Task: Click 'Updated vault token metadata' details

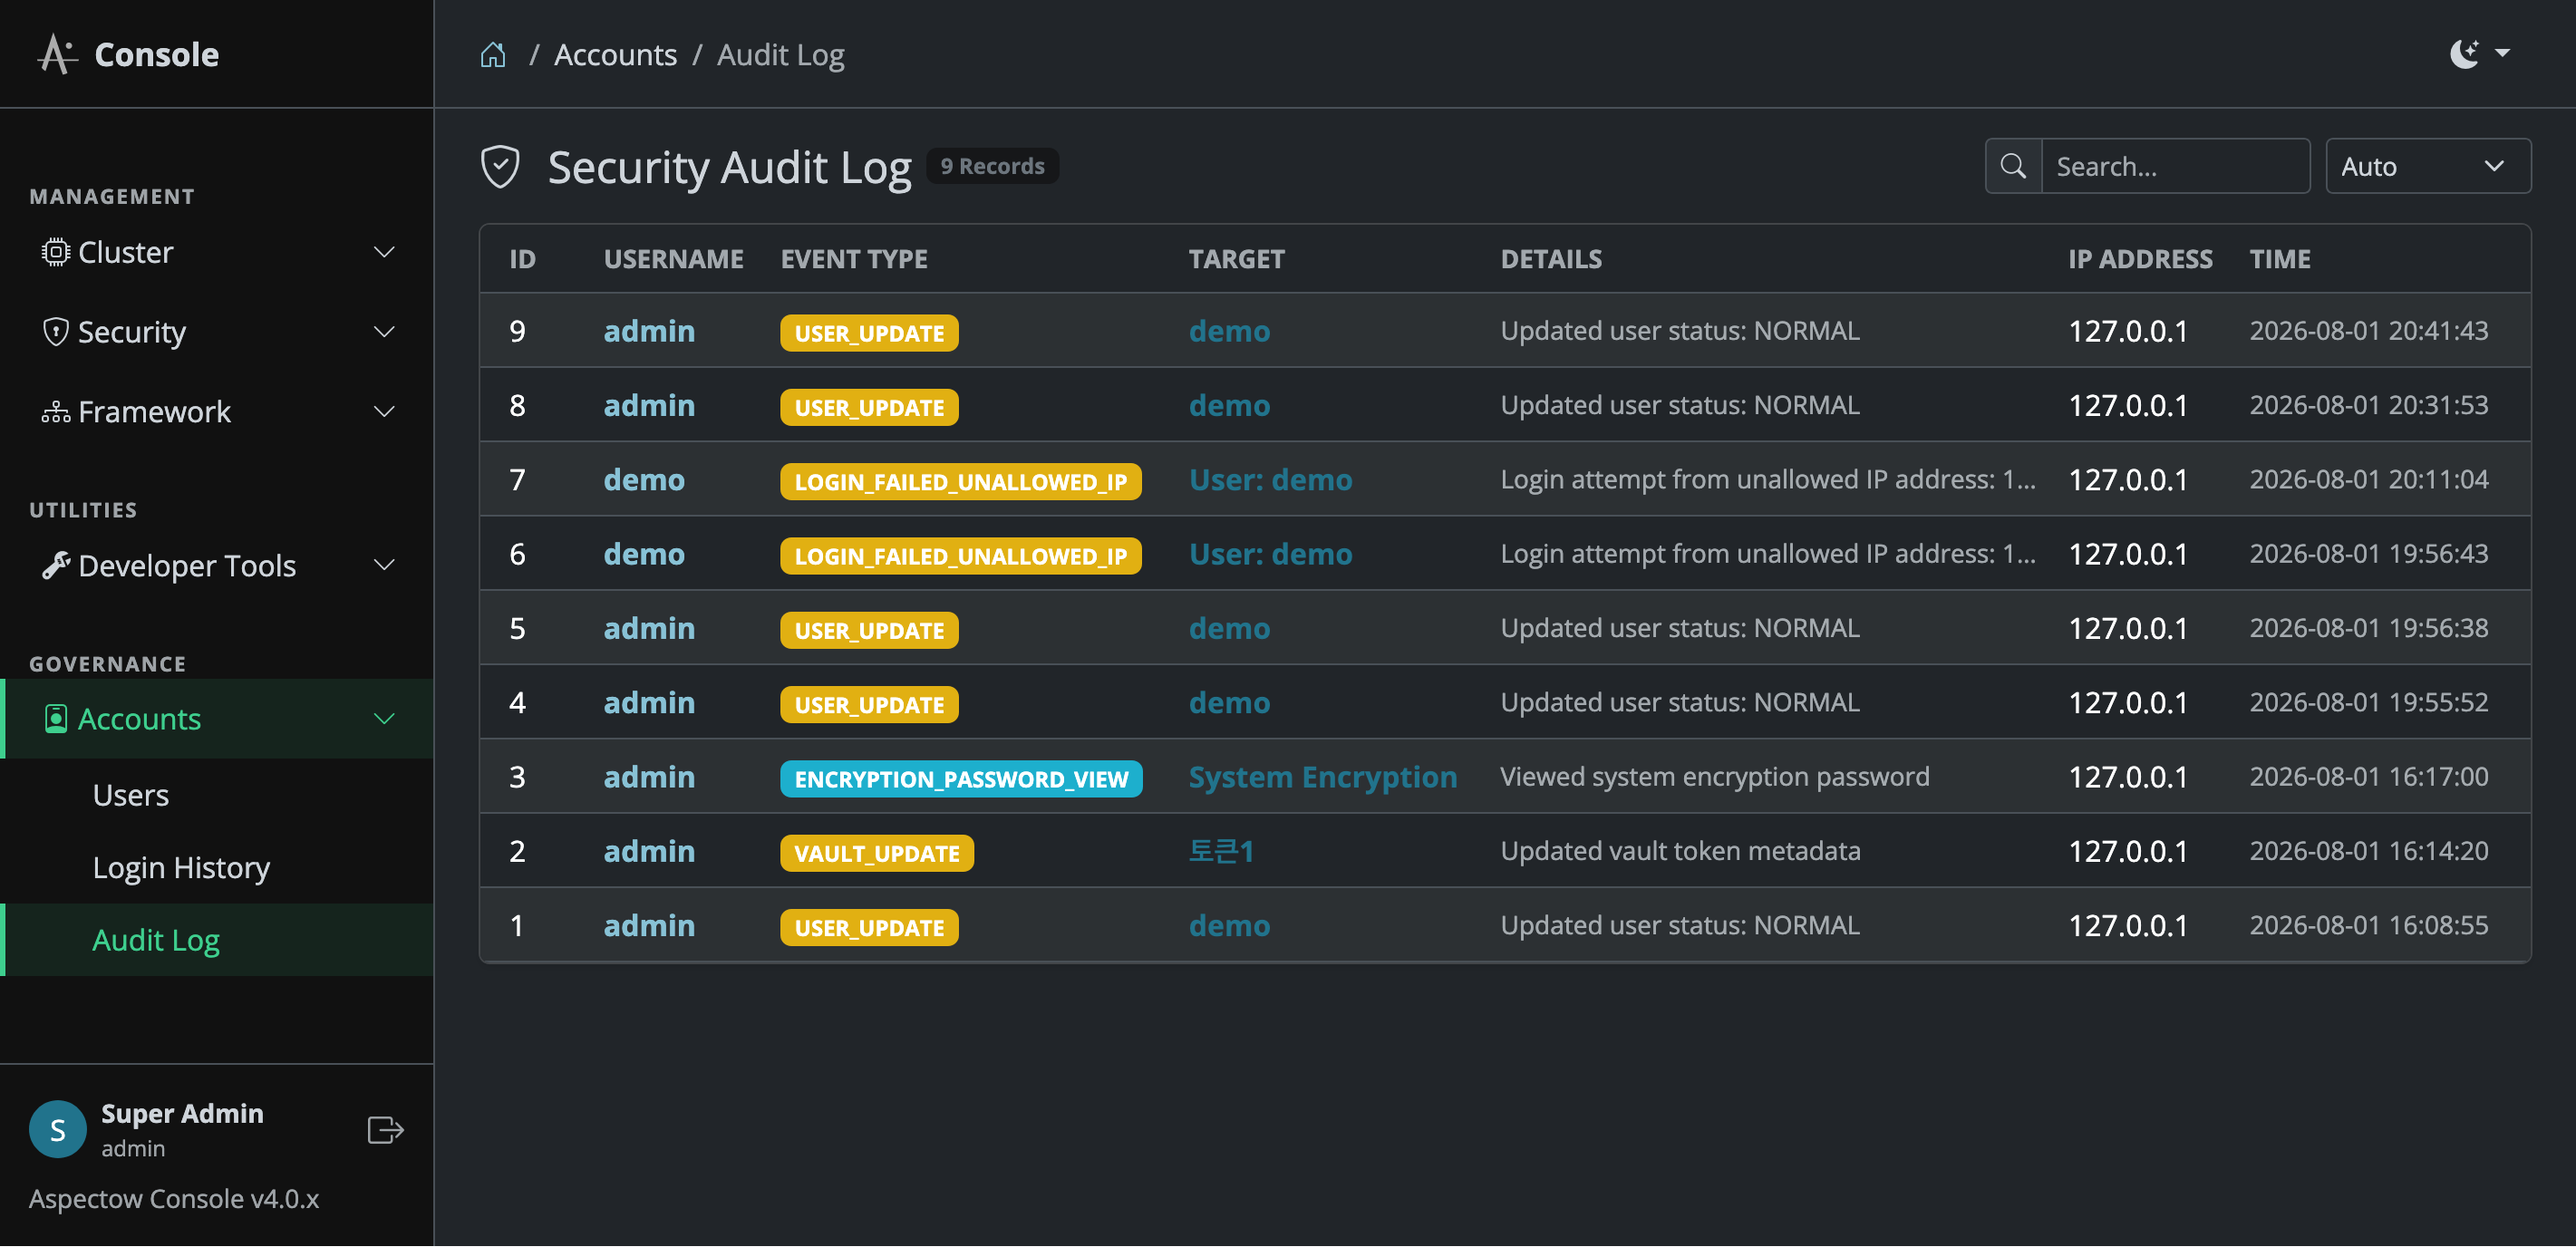Action: tap(1680, 851)
